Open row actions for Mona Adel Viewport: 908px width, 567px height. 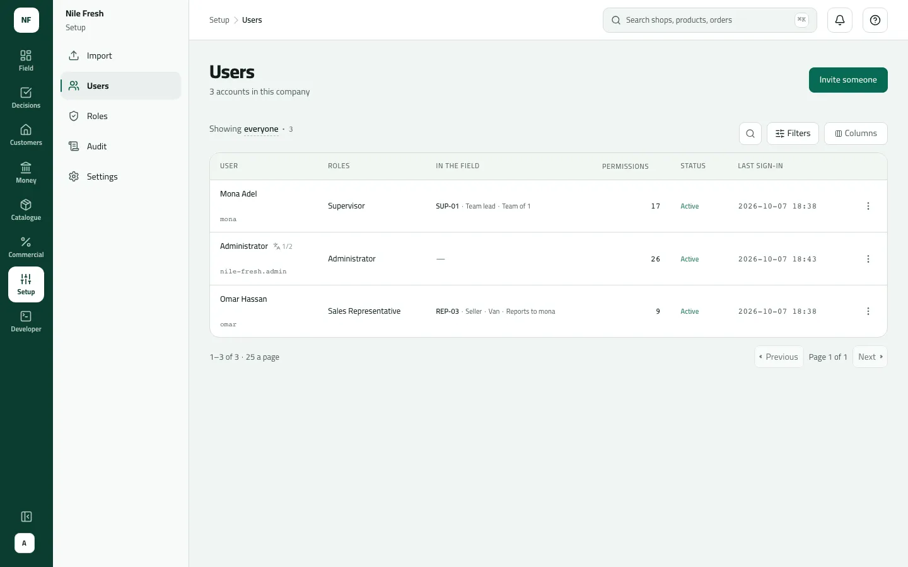(868, 206)
